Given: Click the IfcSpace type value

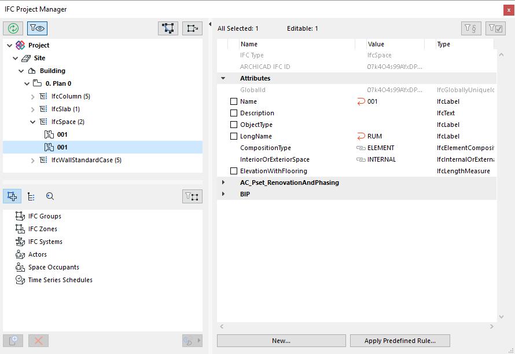Looking at the screenshot, I should tap(380, 55).
